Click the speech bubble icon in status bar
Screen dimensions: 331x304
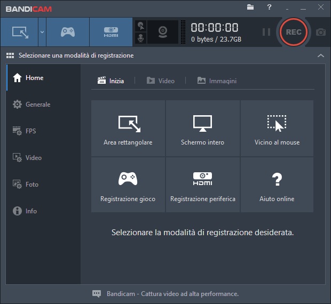point(97,294)
